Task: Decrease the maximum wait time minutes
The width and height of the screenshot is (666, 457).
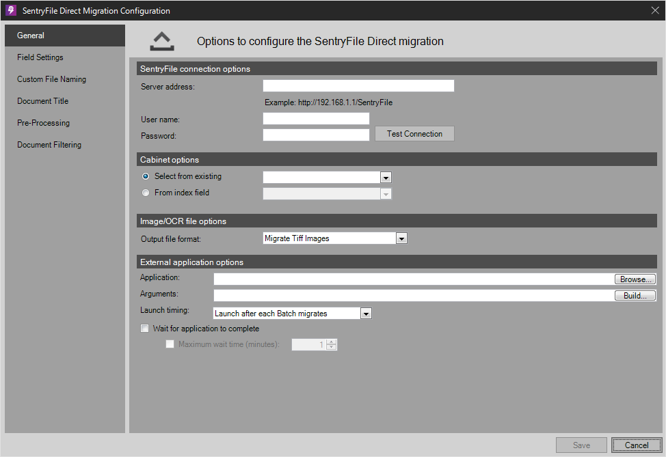Action: [x=332, y=347]
